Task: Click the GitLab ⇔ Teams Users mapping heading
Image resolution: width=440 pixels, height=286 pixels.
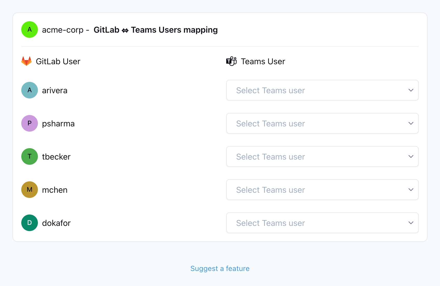Action: point(156,30)
